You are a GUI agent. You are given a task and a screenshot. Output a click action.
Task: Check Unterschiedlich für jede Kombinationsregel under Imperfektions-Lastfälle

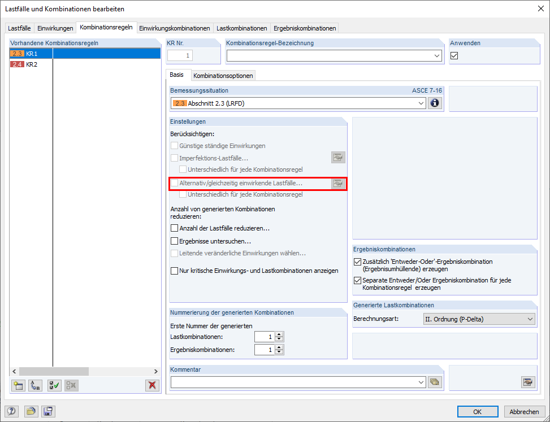point(183,169)
